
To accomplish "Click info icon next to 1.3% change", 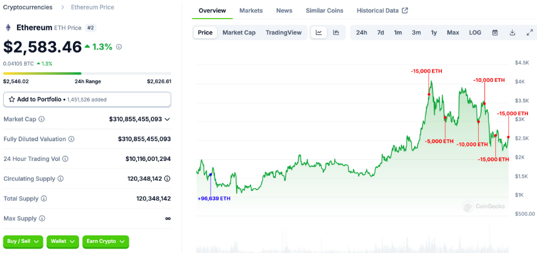I will [119, 47].
